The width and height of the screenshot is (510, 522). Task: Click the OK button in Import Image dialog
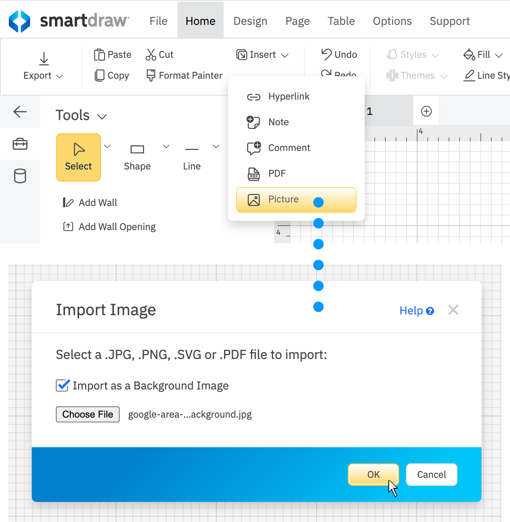[373, 474]
